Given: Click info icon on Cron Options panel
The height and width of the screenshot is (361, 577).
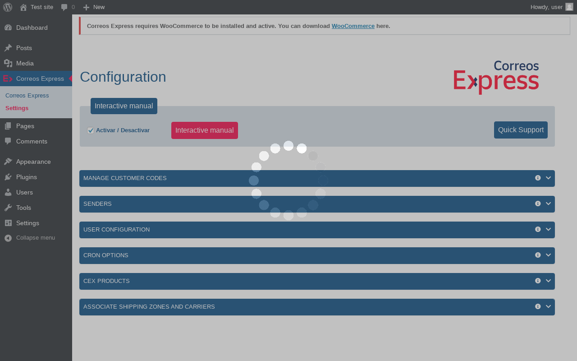Looking at the screenshot, I should (x=538, y=255).
